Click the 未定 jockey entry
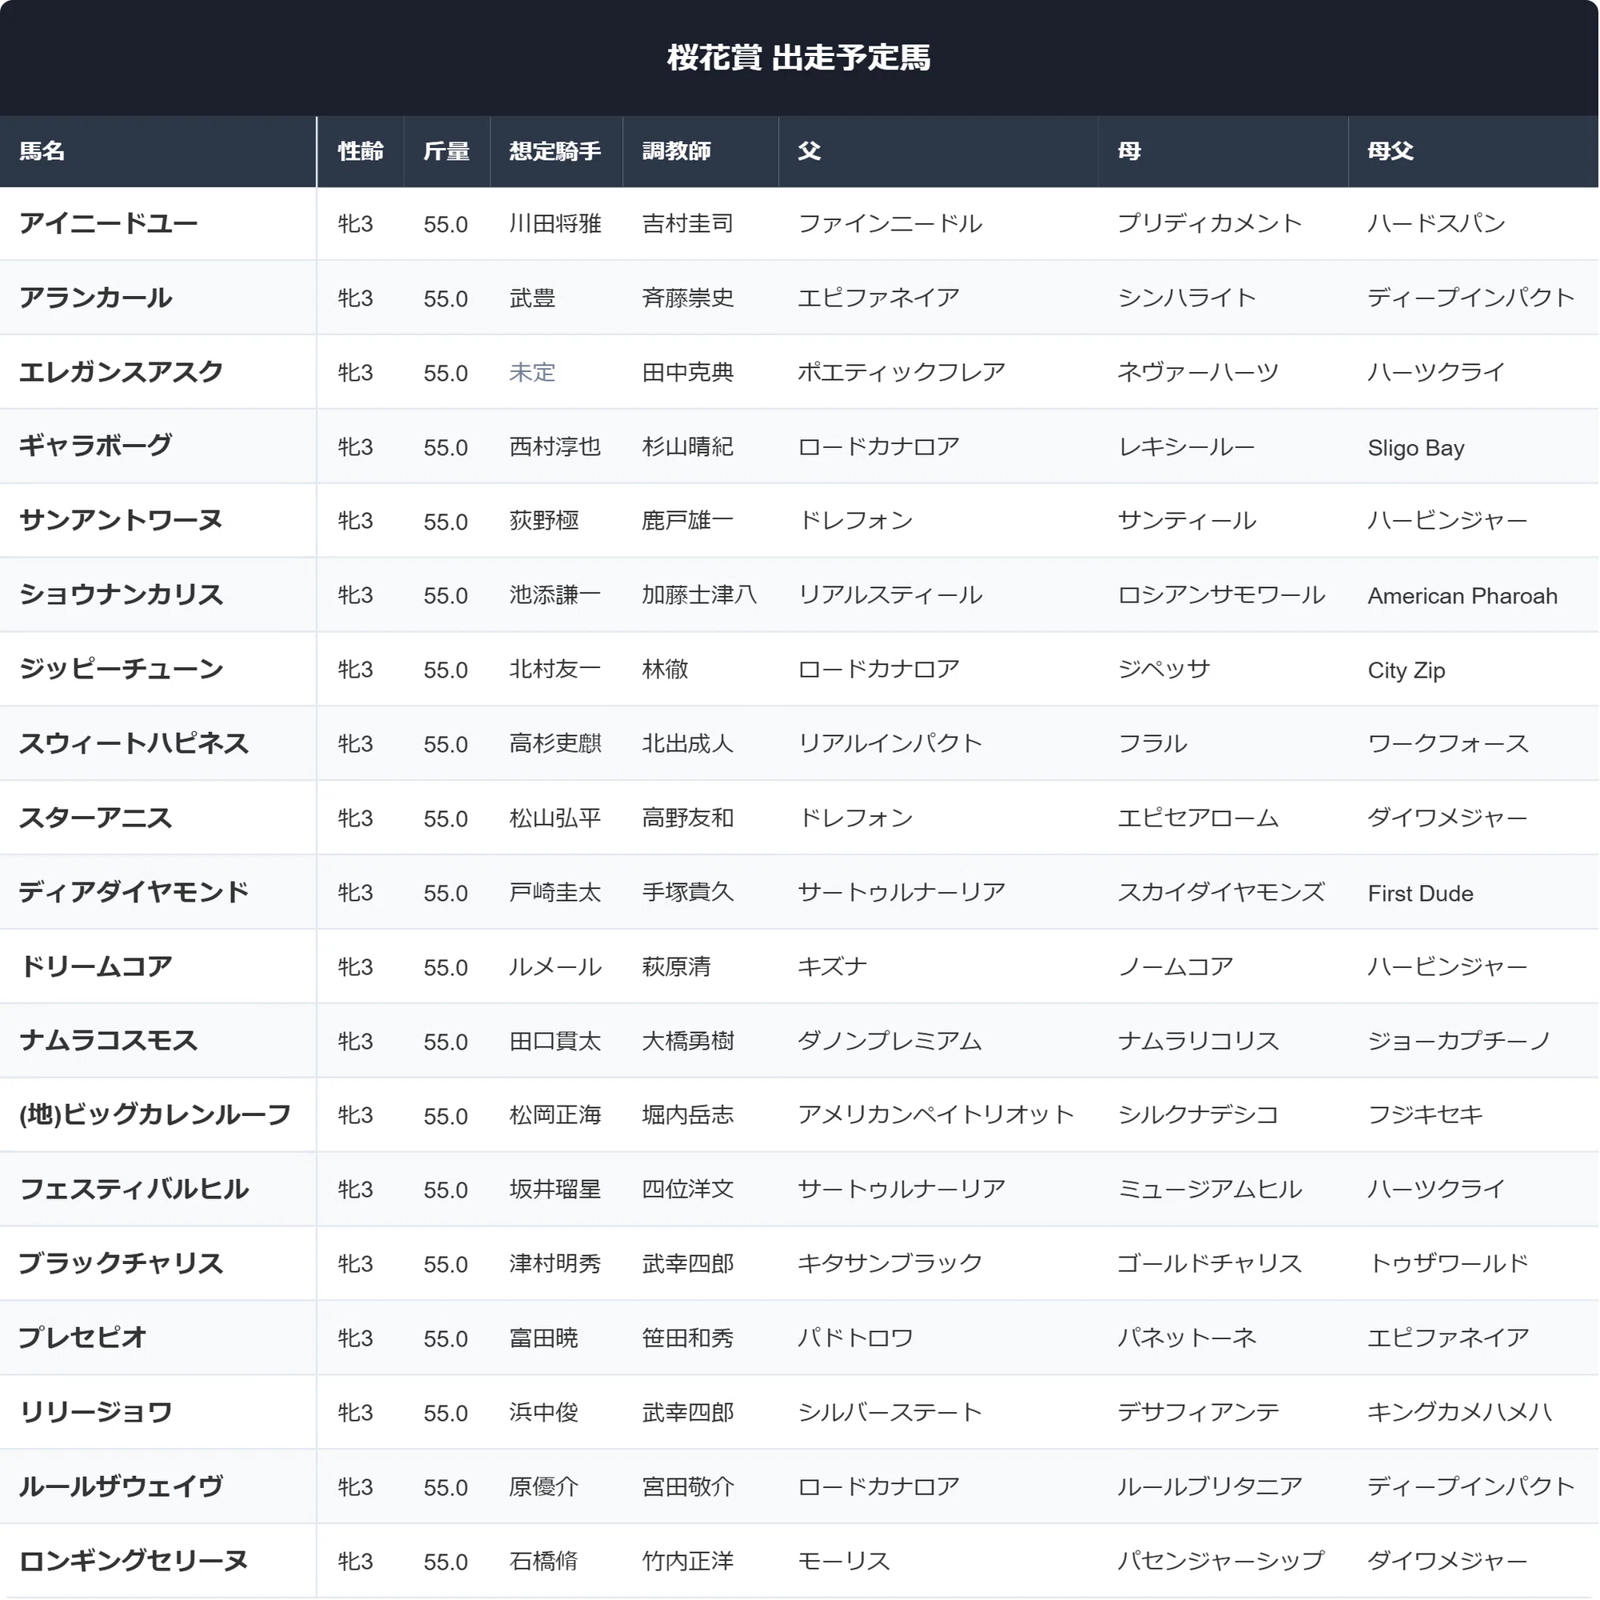The image size is (1600, 1600). click(533, 373)
